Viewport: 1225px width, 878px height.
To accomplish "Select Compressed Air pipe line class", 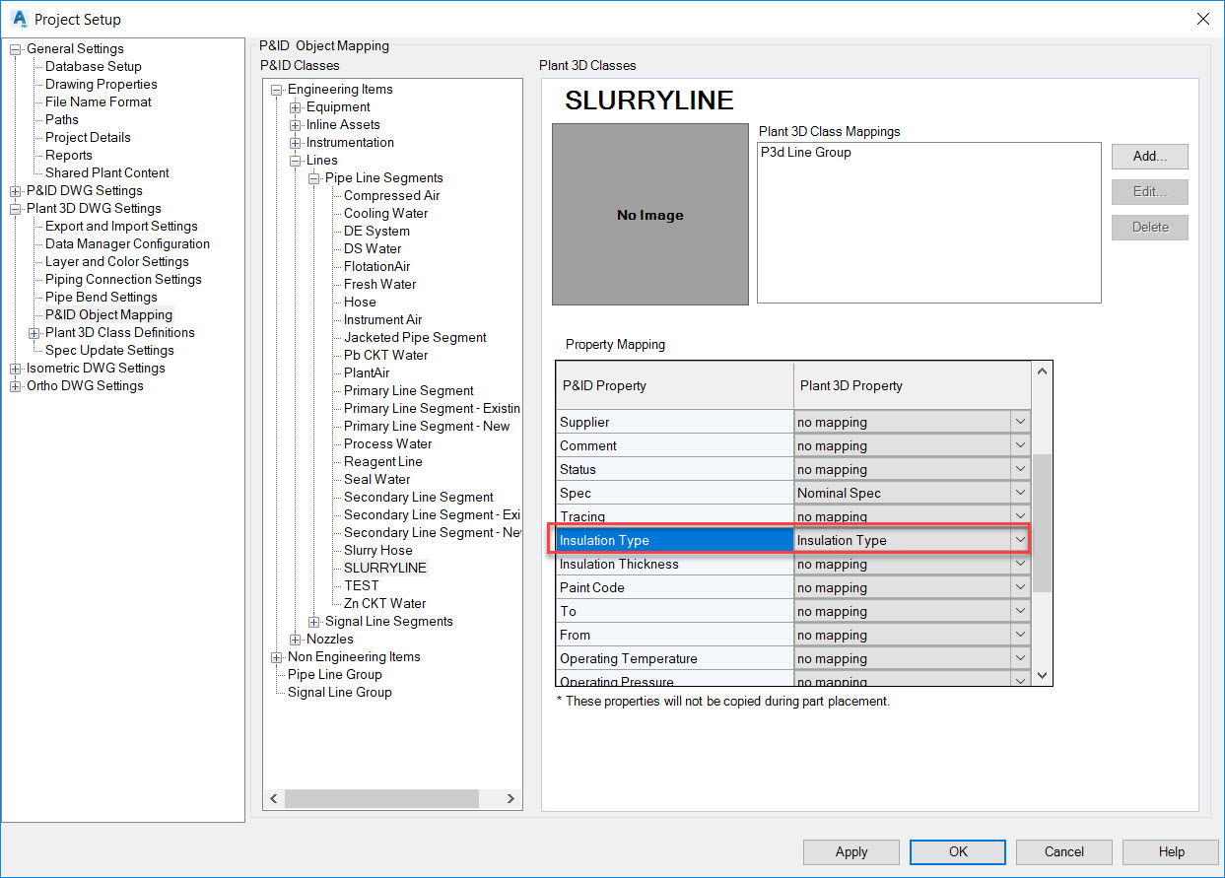I will pyautogui.click(x=392, y=196).
